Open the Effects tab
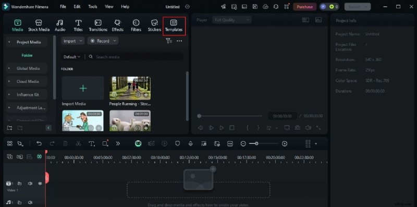 pyautogui.click(x=118, y=26)
